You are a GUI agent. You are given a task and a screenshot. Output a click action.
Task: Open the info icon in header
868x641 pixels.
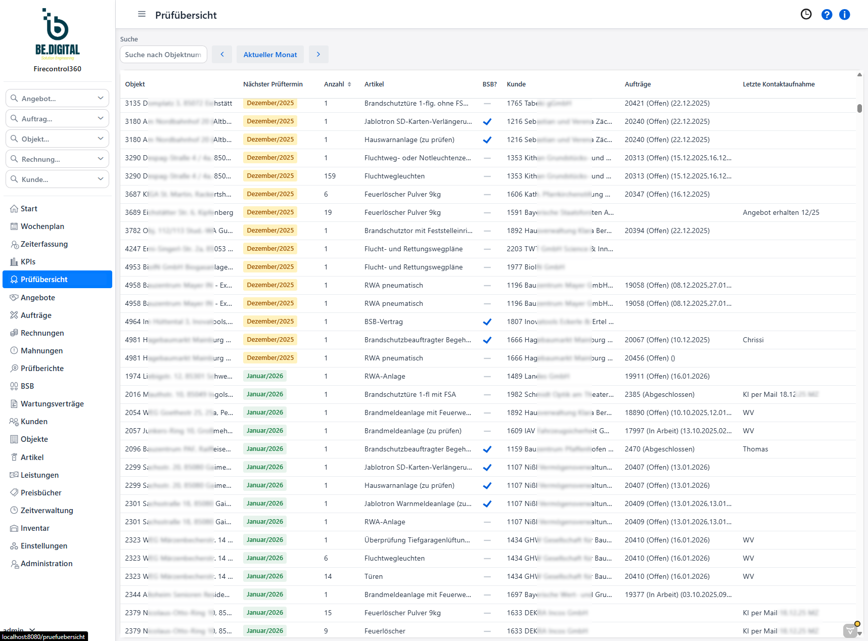pyautogui.click(x=844, y=15)
